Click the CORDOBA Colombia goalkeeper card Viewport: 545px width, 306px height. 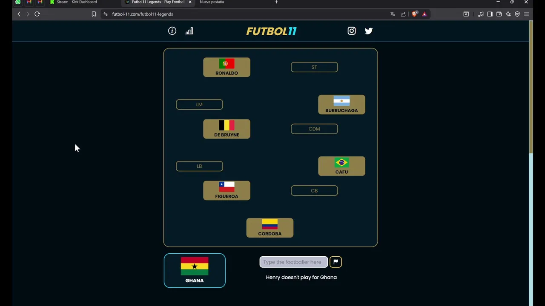[270, 228]
